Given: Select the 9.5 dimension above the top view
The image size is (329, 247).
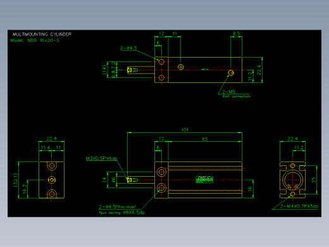Looking at the screenshot, I should (x=236, y=34).
